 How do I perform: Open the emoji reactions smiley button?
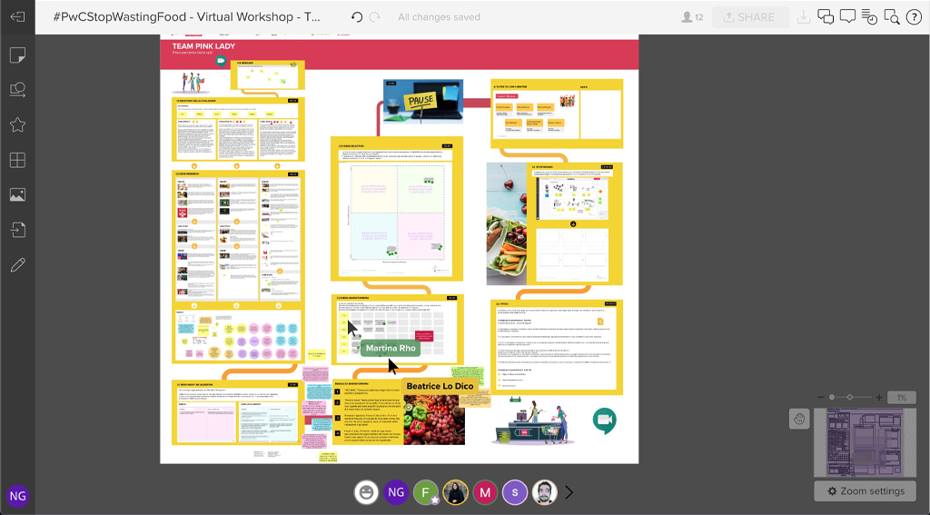coord(366,492)
